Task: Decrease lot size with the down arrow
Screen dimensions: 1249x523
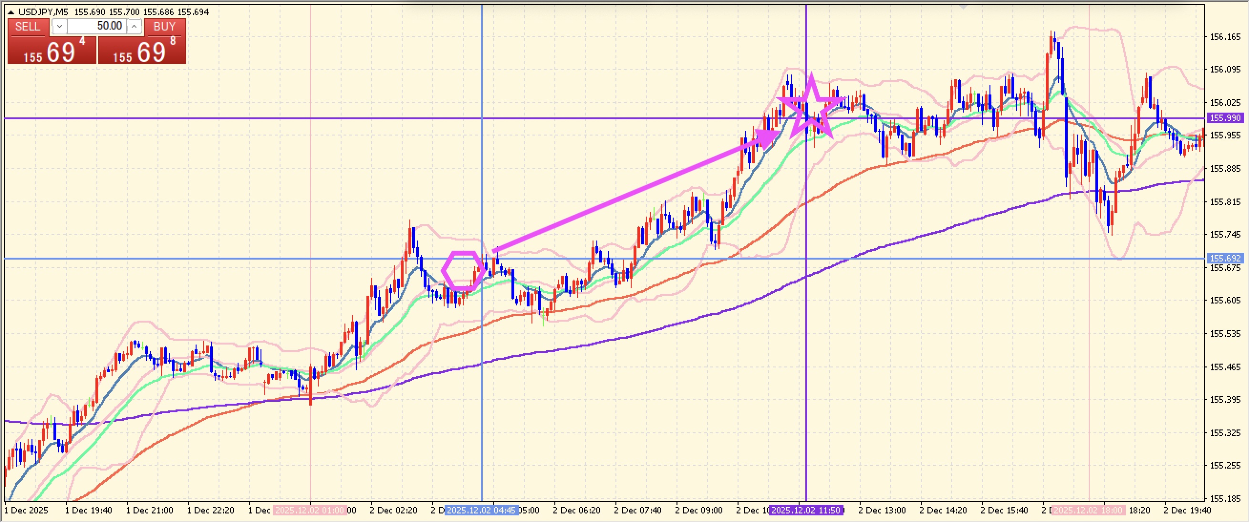Action: point(59,26)
